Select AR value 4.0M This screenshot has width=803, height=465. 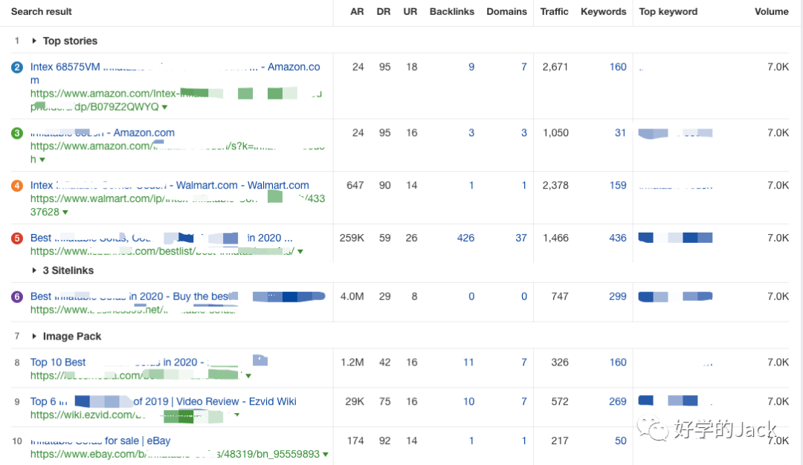pyautogui.click(x=352, y=296)
